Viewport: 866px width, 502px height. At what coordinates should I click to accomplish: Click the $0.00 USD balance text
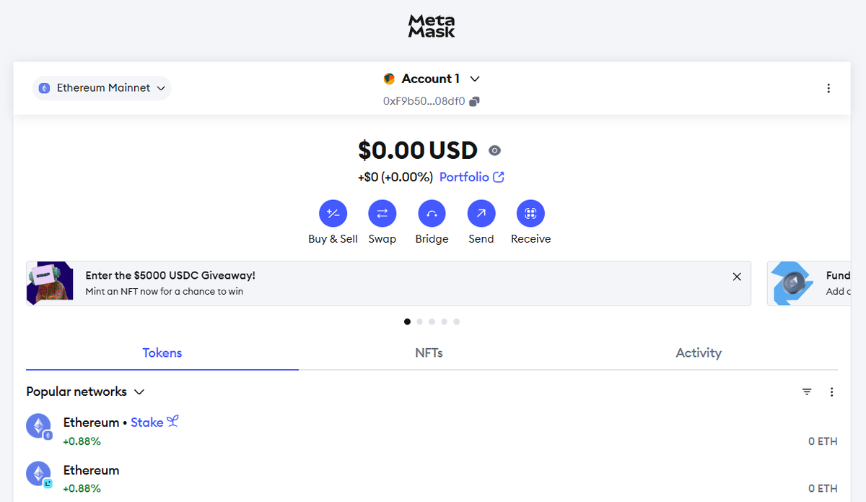click(x=418, y=150)
